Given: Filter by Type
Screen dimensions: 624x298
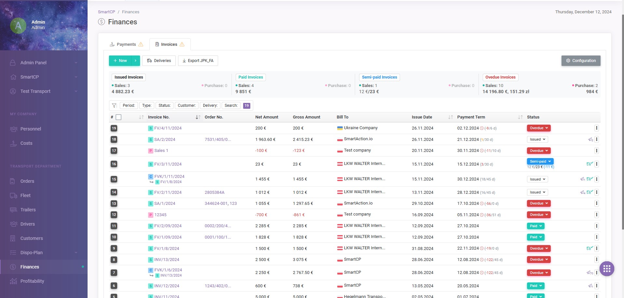Looking at the screenshot, I should pos(147,106).
